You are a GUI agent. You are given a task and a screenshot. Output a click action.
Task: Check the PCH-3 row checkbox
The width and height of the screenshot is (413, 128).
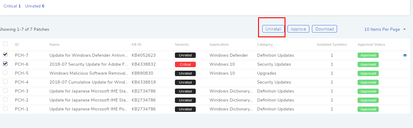5,90
